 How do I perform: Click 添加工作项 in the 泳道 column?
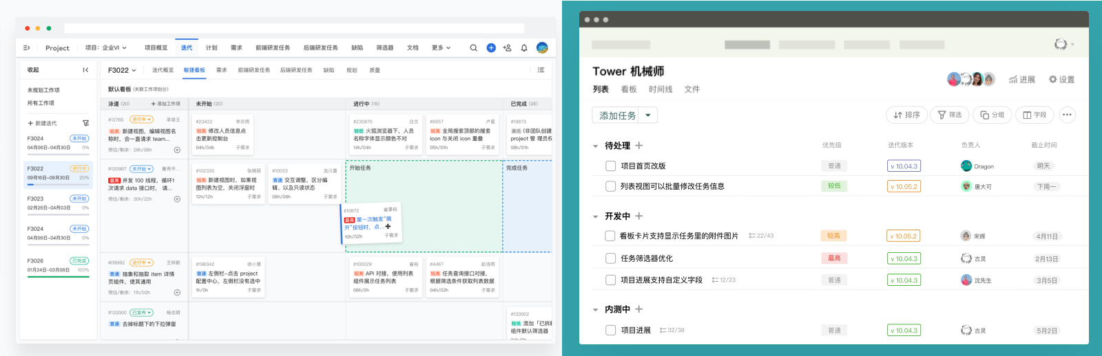pyautogui.click(x=166, y=104)
